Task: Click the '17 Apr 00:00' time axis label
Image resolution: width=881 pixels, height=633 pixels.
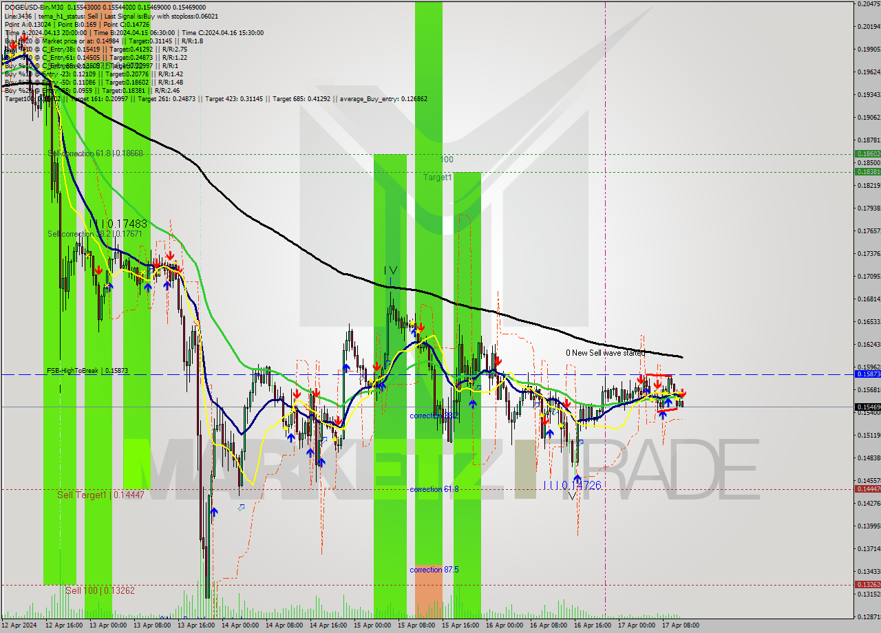Action: 637,625
